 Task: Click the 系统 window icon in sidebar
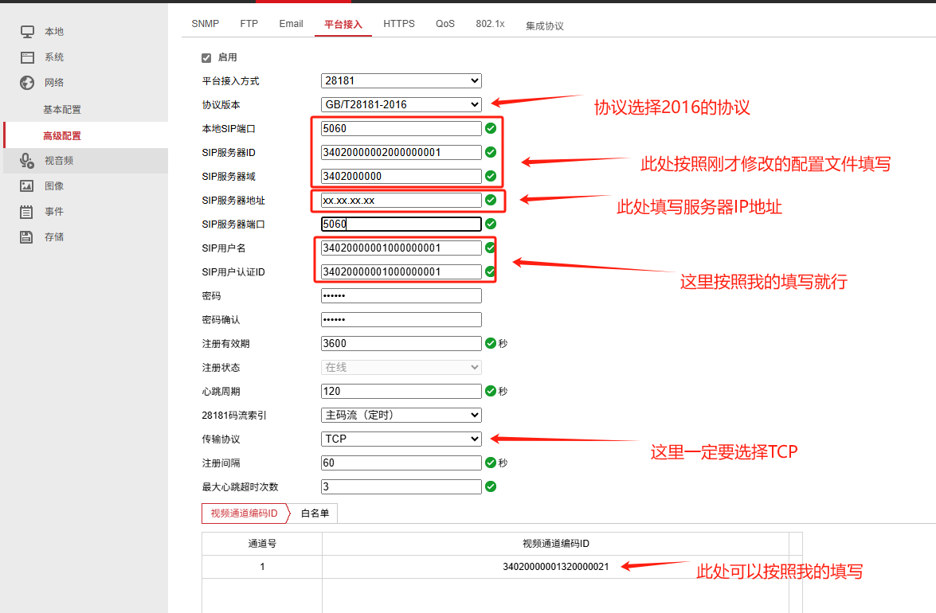pyautogui.click(x=27, y=57)
